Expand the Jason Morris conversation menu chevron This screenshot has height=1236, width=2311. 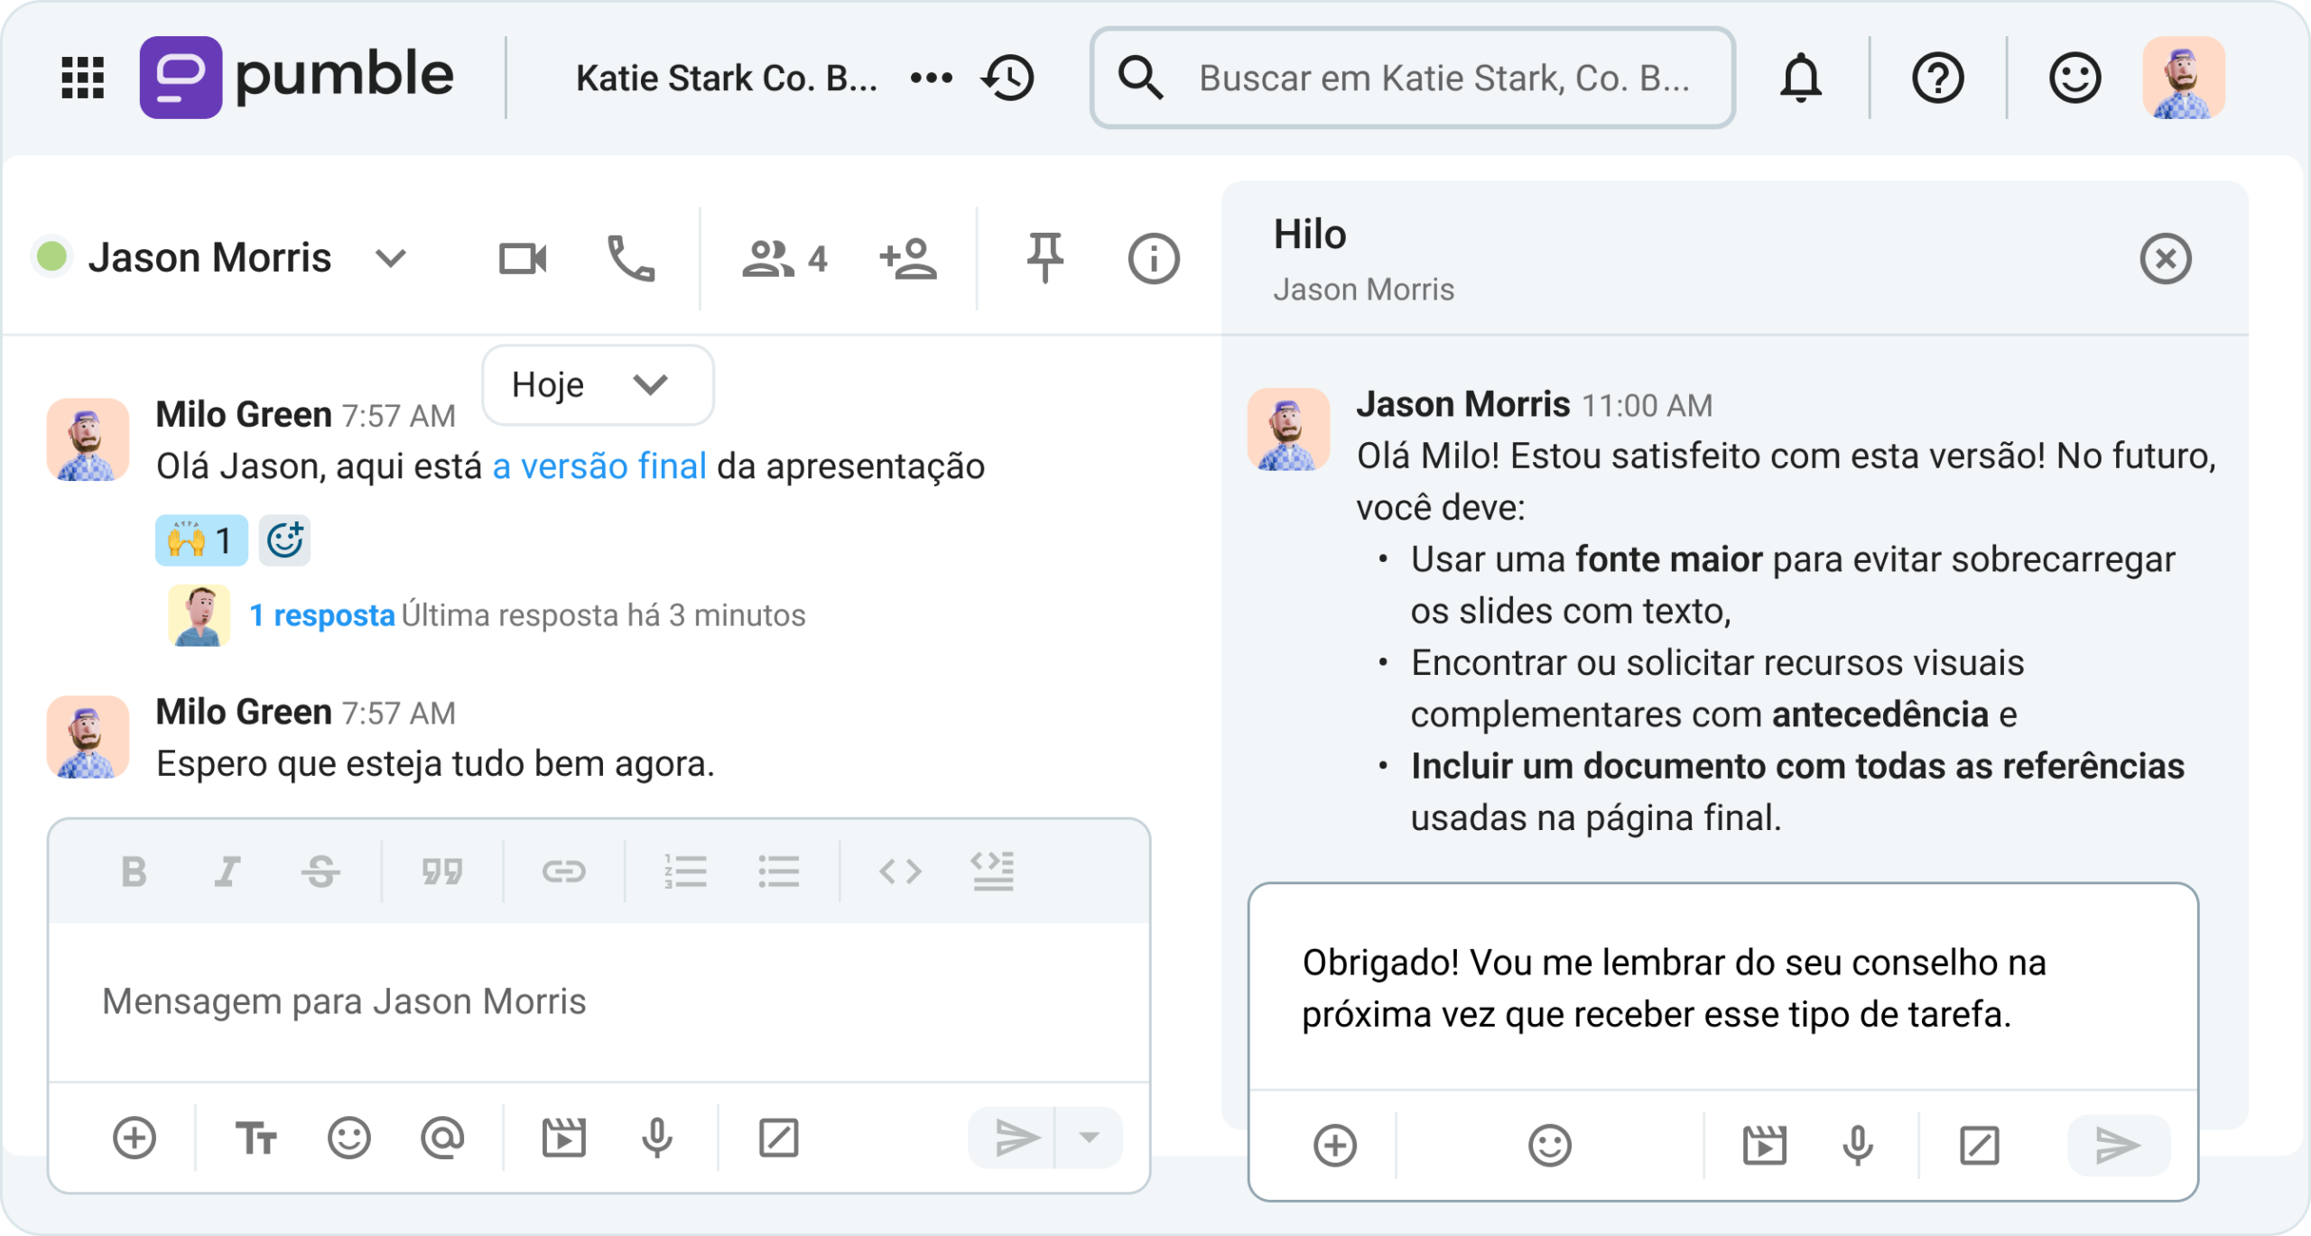[x=390, y=258]
